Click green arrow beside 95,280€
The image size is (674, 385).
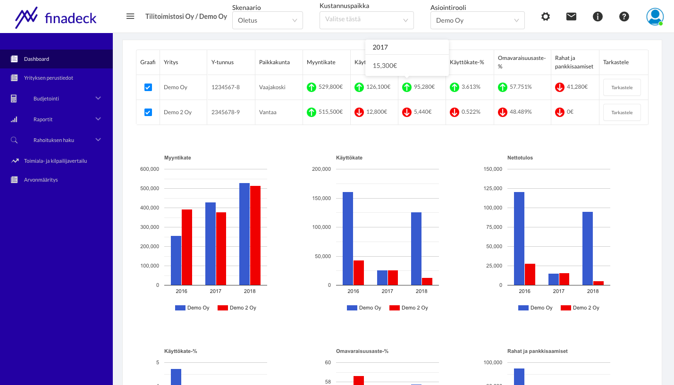click(x=407, y=87)
